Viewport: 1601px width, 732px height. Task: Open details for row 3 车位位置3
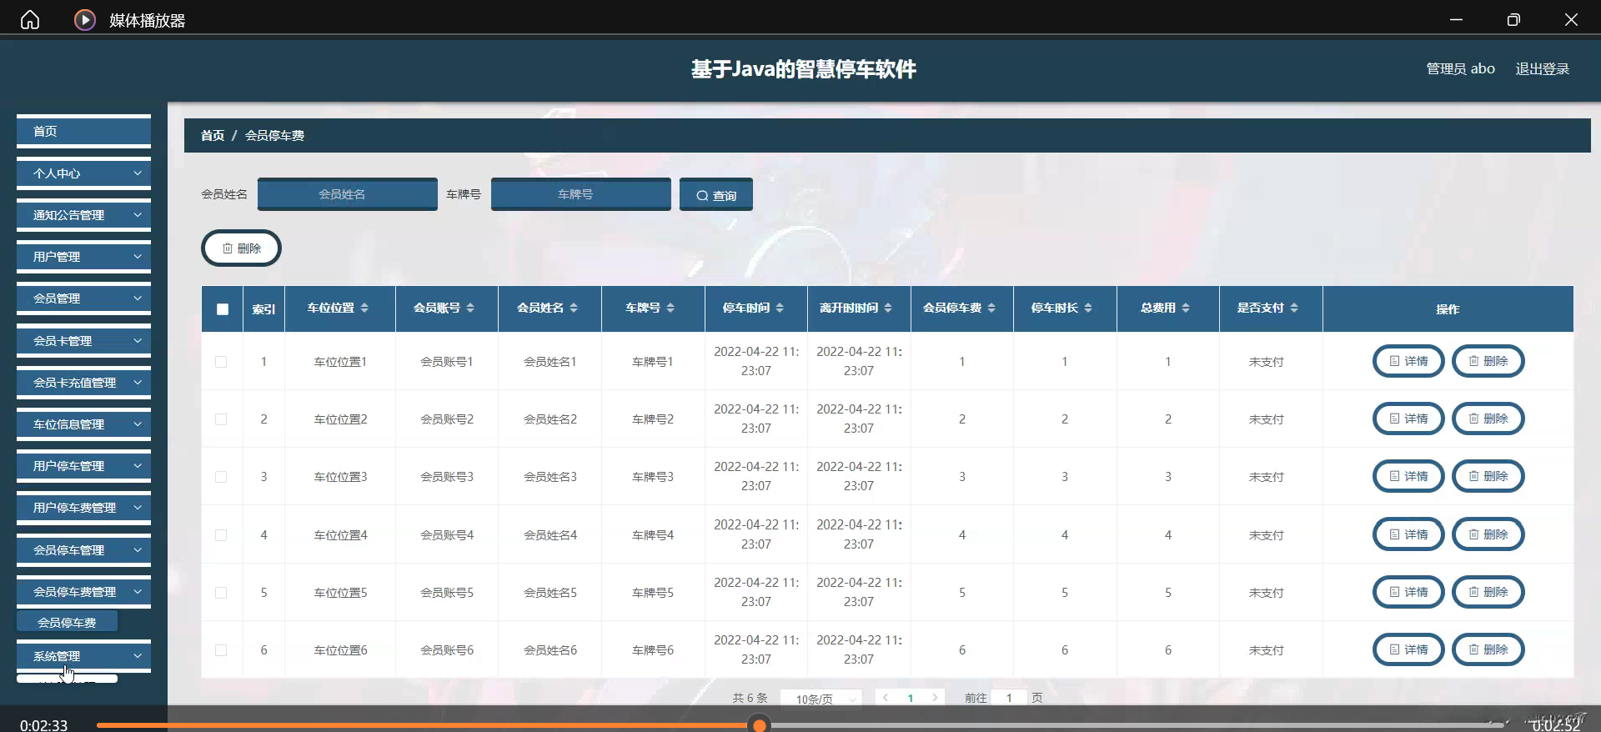tap(1408, 476)
